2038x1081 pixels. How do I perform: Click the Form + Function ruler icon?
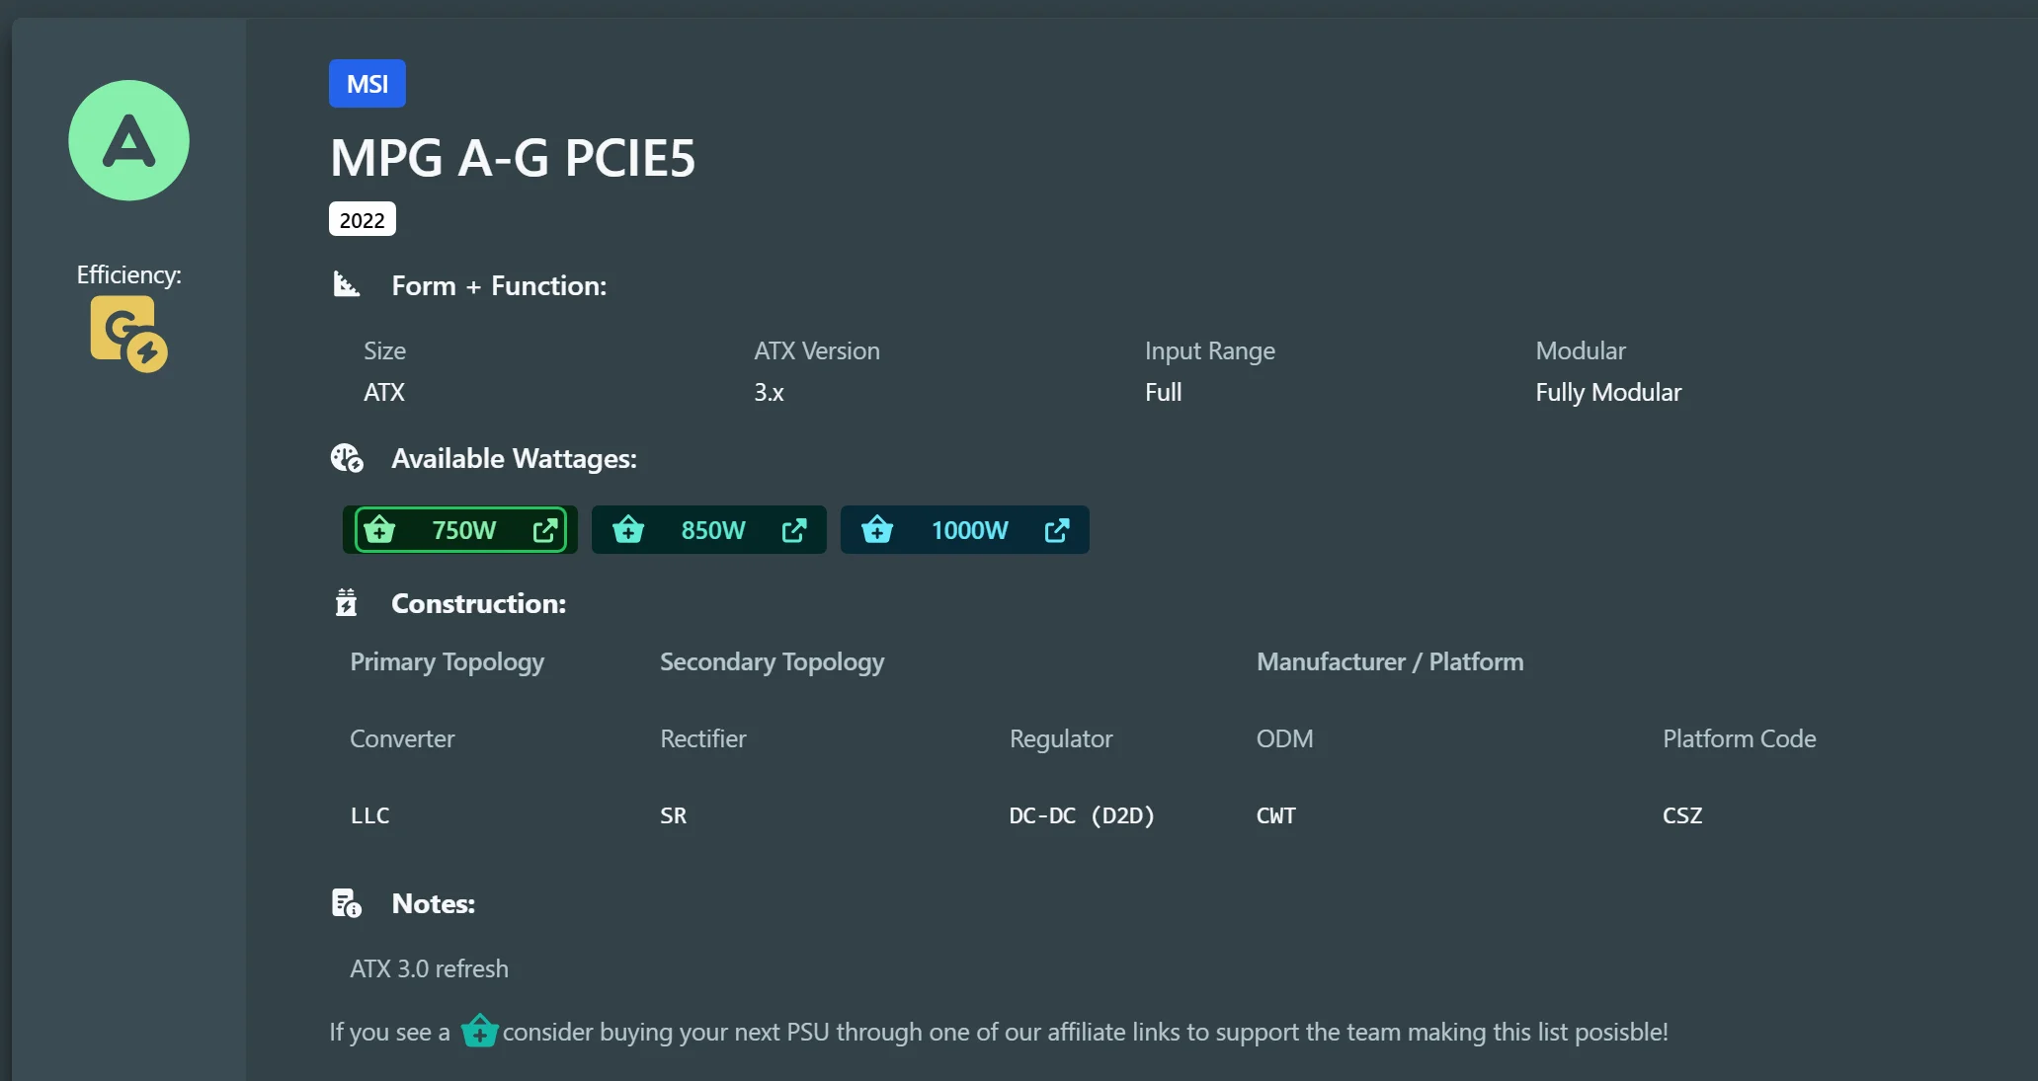coord(346,285)
